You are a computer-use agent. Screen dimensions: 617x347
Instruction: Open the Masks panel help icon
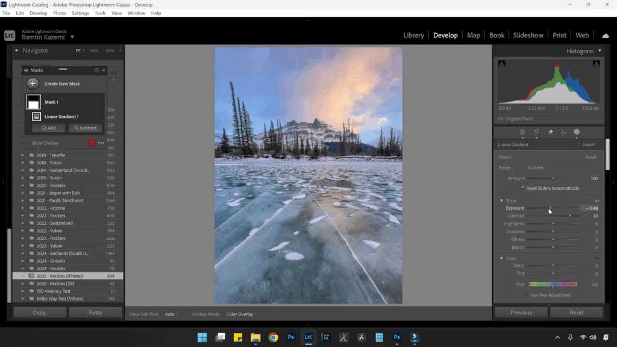[x=96, y=70]
